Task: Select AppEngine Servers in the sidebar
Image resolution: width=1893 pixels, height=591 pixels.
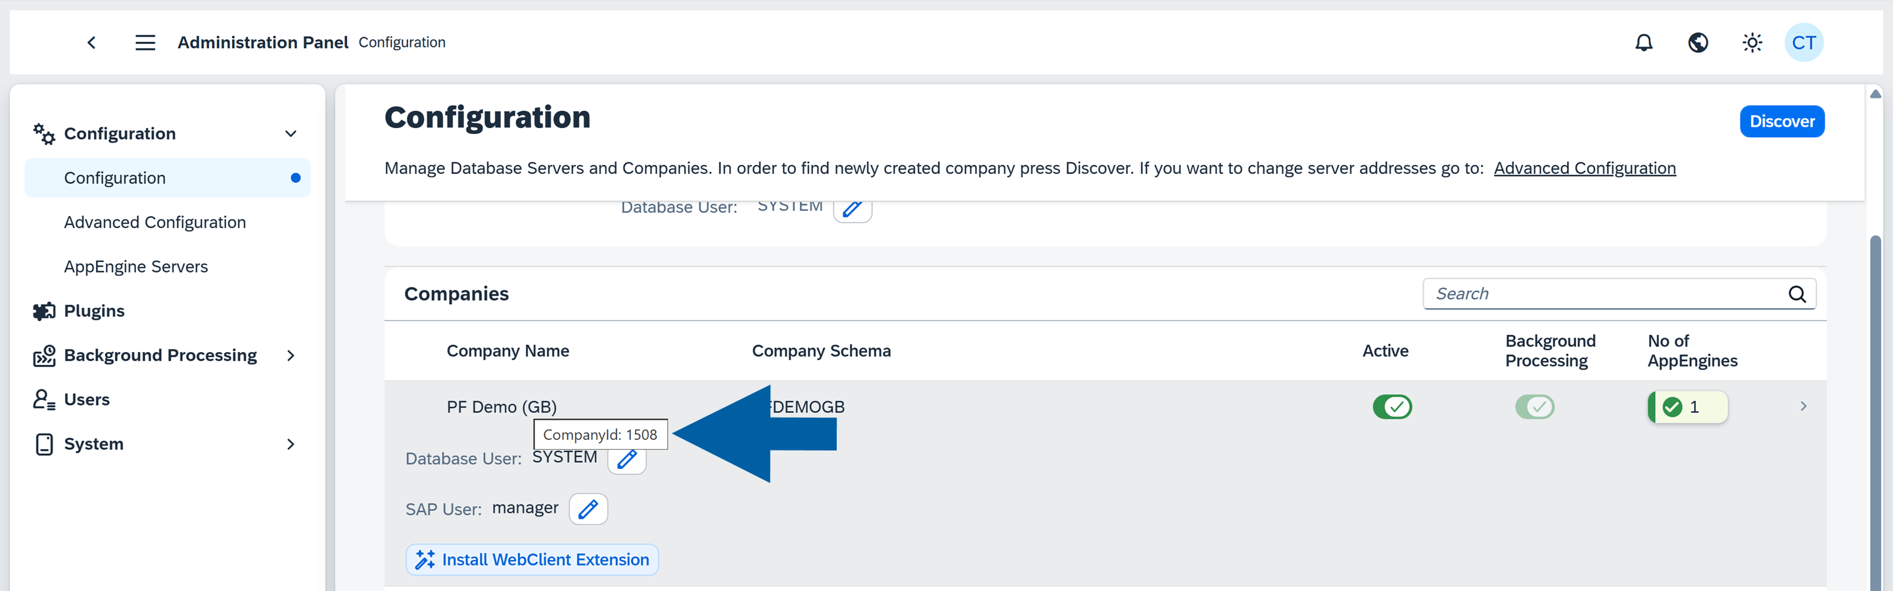Action: click(136, 267)
